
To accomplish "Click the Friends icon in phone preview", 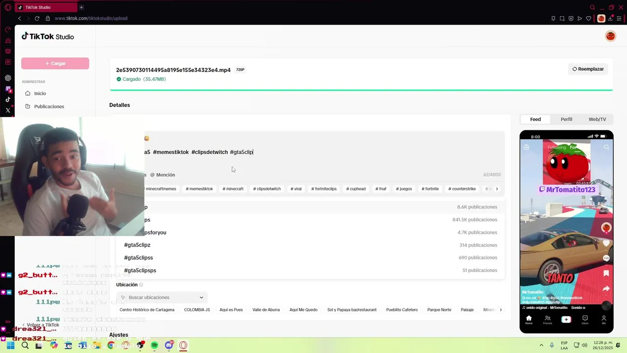I will pos(547,319).
